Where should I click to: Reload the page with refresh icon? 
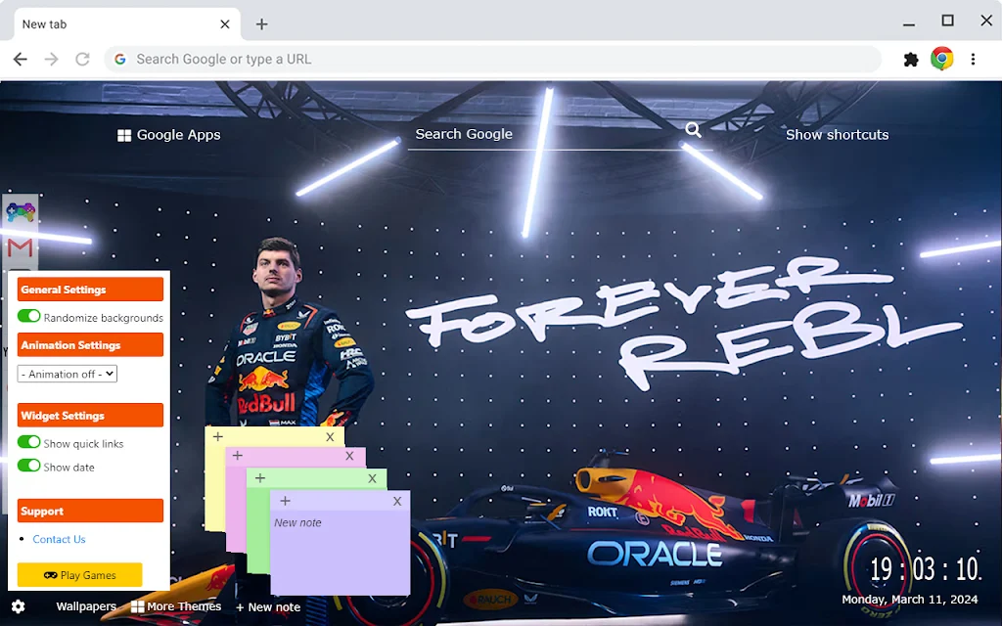pyautogui.click(x=82, y=60)
